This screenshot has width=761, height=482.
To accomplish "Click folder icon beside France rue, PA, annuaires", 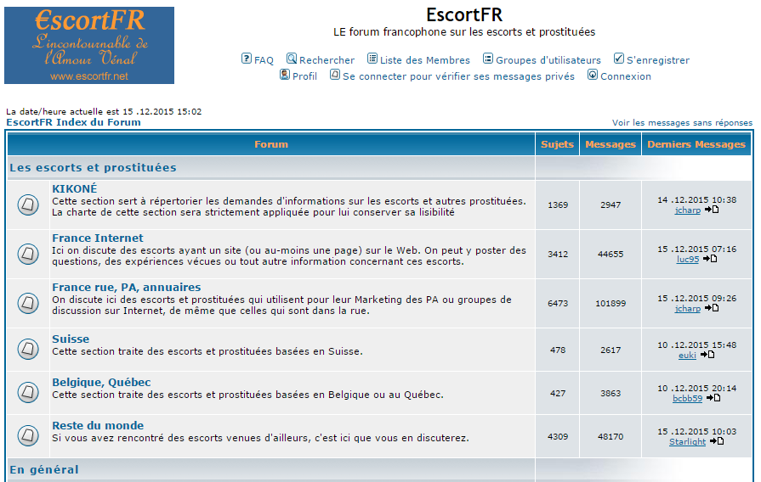I will [28, 303].
